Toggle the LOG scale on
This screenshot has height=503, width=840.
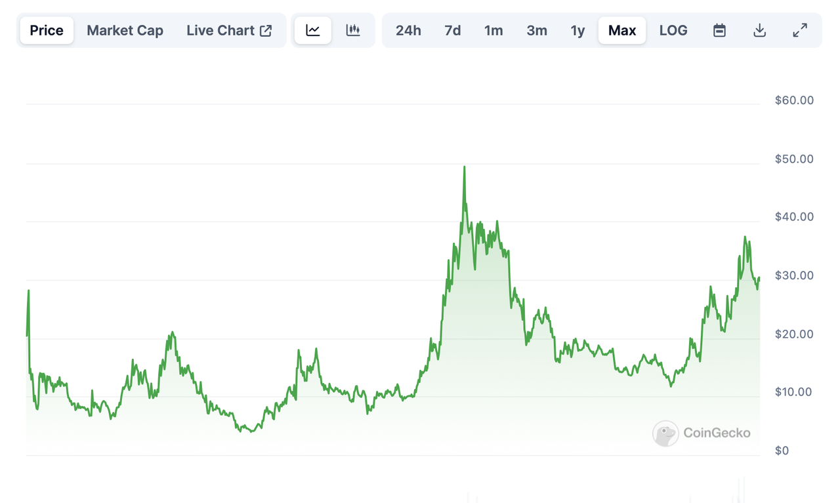click(673, 30)
